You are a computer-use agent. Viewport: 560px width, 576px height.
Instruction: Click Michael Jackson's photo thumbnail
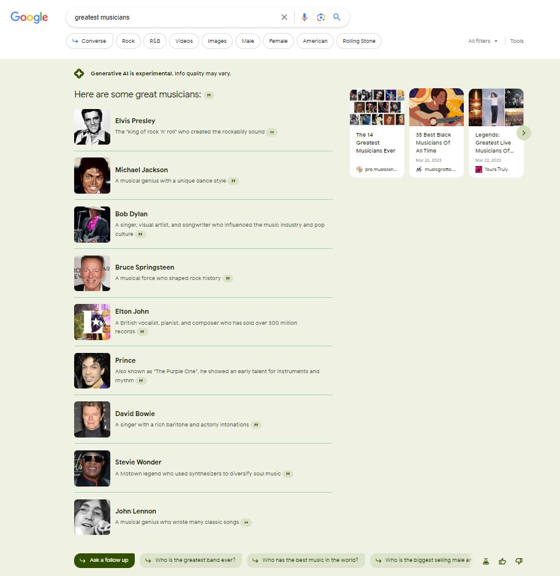(92, 176)
